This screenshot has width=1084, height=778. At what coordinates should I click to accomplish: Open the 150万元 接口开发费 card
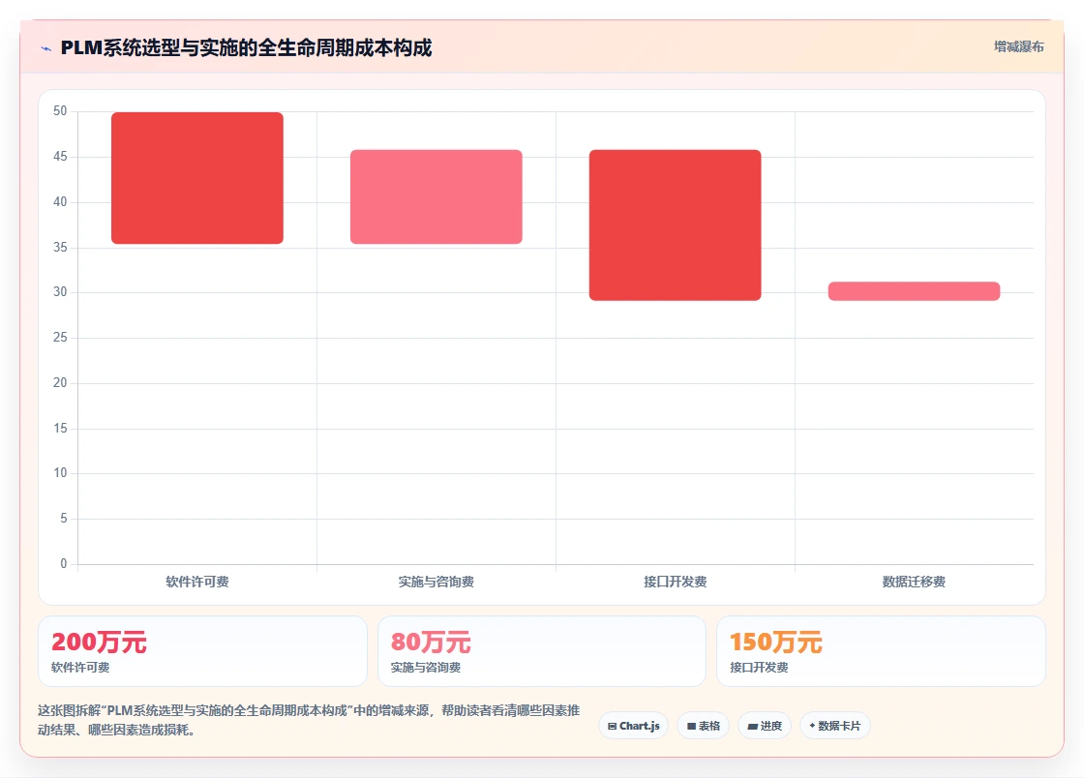click(x=882, y=651)
